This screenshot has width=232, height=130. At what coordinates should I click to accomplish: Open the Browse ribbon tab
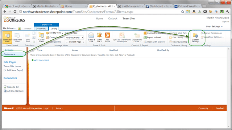click(28, 29)
